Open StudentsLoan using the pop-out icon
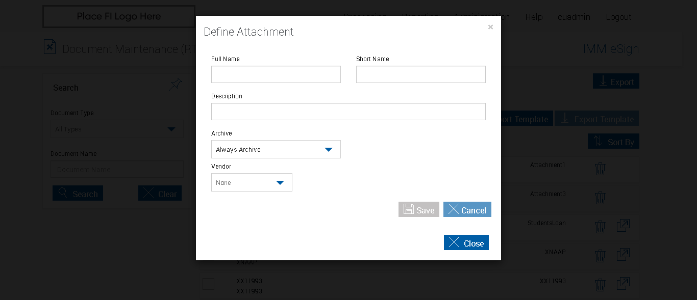Image resolution: width=697 pixels, height=300 pixels. click(x=623, y=226)
